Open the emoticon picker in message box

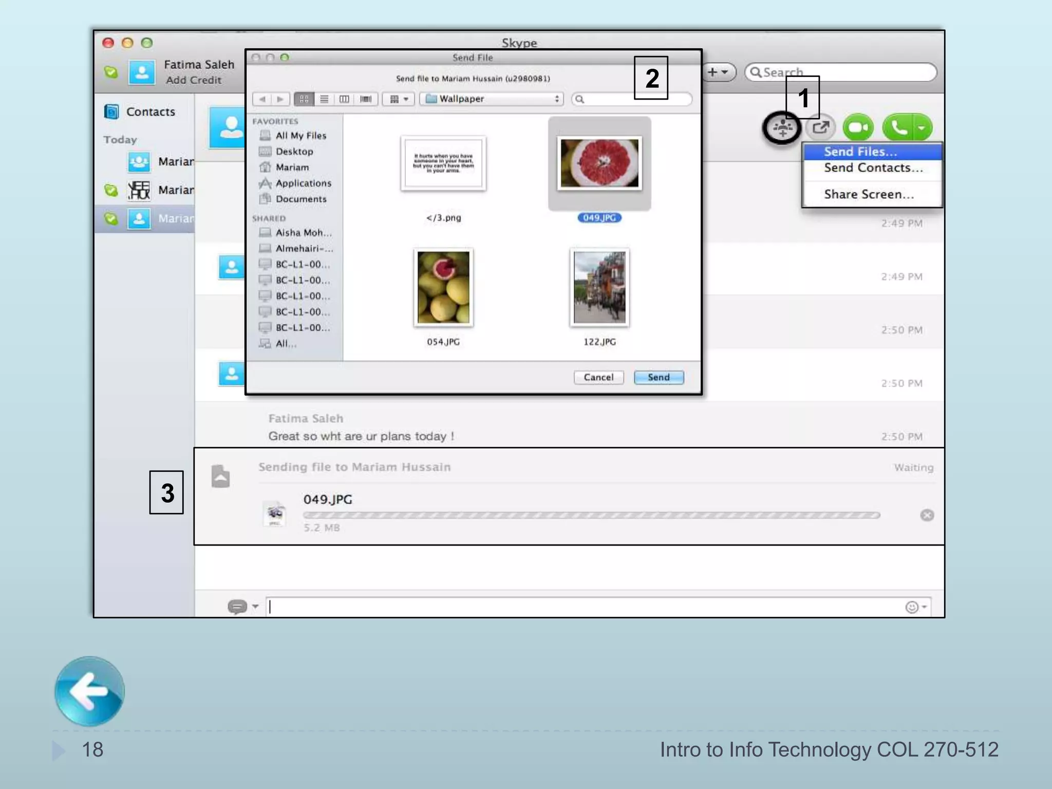click(x=912, y=607)
